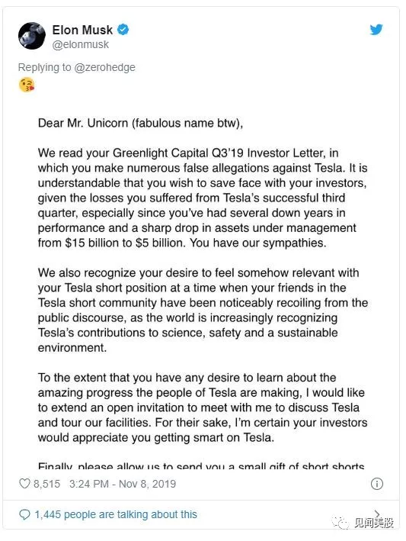
Task: Click the Replying to label
Action: point(45,67)
